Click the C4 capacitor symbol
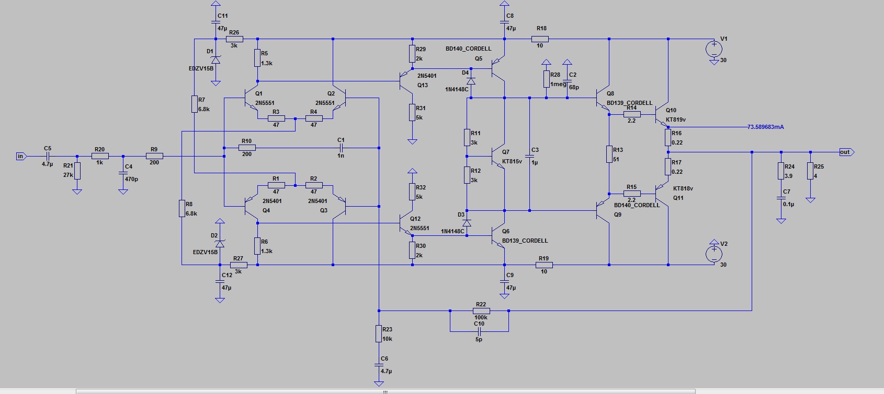Image resolution: width=884 pixels, height=394 pixels. tap(123, 173)
